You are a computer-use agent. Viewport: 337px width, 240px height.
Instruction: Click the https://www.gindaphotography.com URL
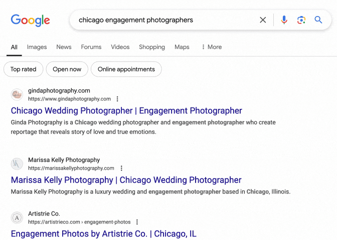click(69, 99)
